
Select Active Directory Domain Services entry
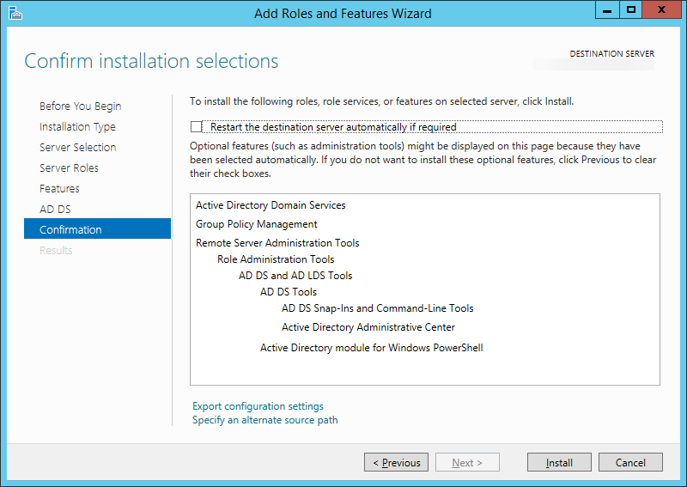[271, 205]
